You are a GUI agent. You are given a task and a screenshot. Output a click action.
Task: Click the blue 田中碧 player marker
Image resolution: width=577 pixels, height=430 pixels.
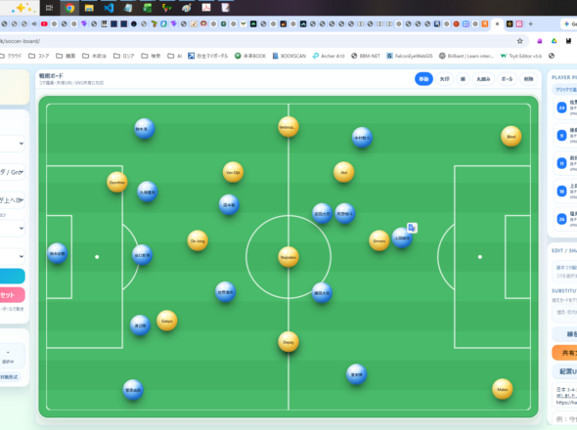(229, 205)
